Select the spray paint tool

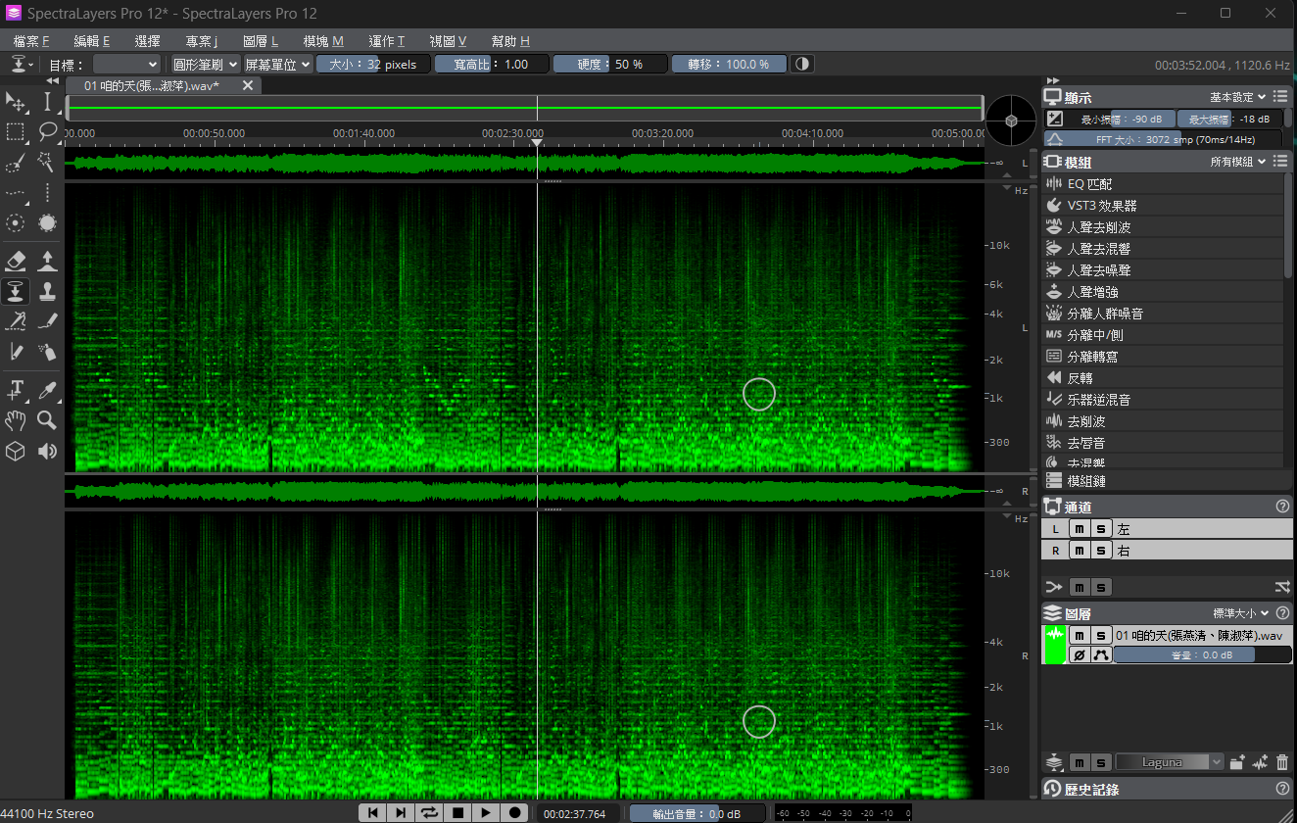pos(47,351)
